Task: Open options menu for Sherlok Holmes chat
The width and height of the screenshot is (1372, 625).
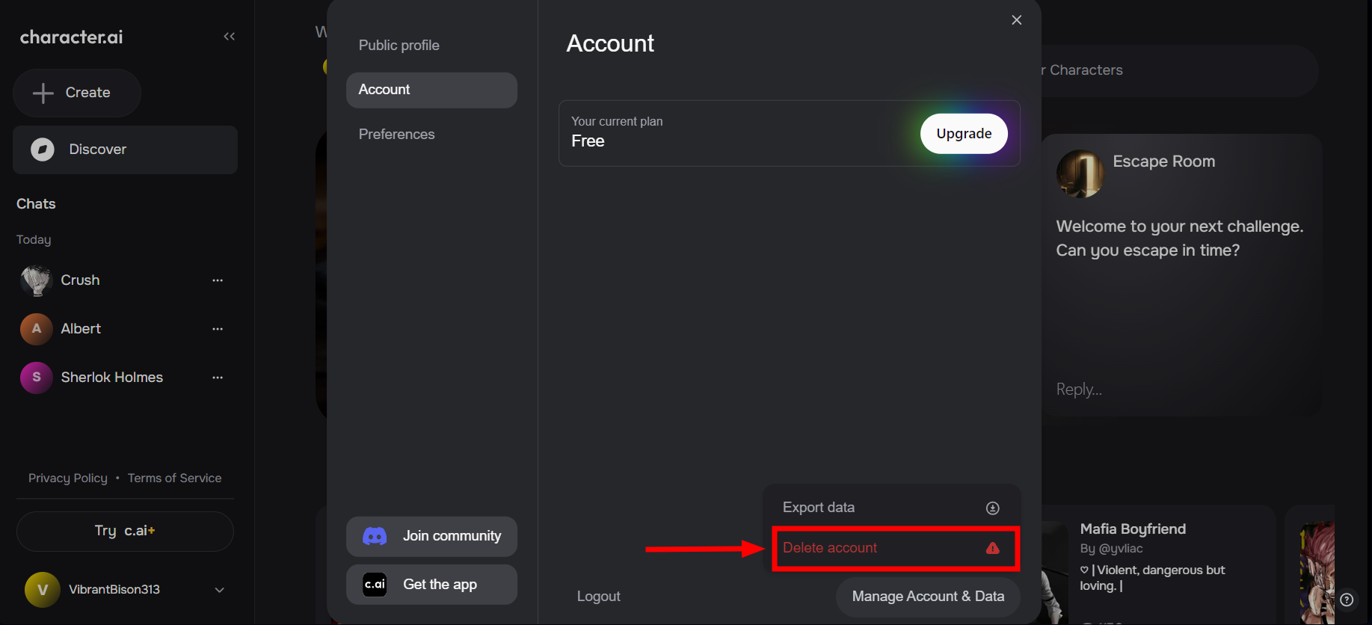Action: 218,378
